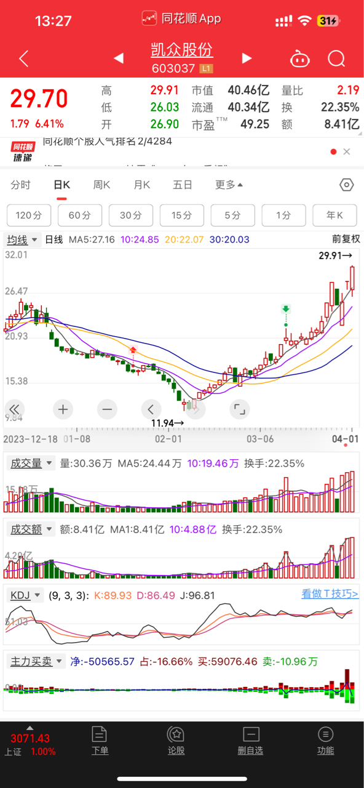Image resolution: width=364 pixels, height=788 pixels.
Task: Tap 市盈TTM value 49.25
Action: [255, 124]
